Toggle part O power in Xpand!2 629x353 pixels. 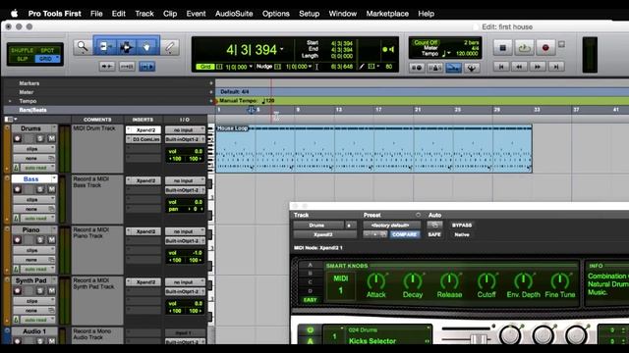click(x=311, y=330)
